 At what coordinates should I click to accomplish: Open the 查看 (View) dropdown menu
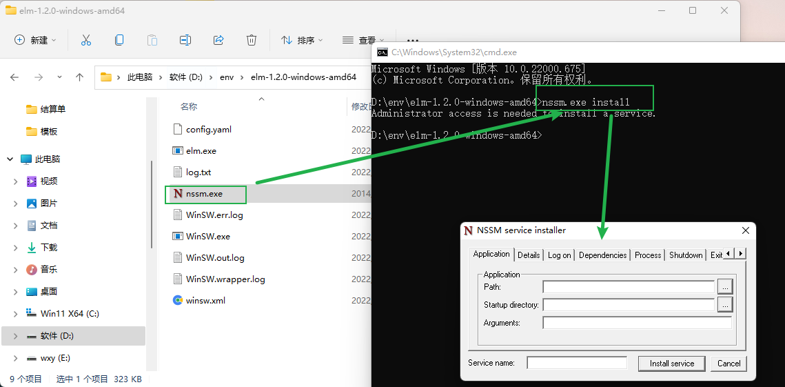pyautogui.click(x=363, y=40)
